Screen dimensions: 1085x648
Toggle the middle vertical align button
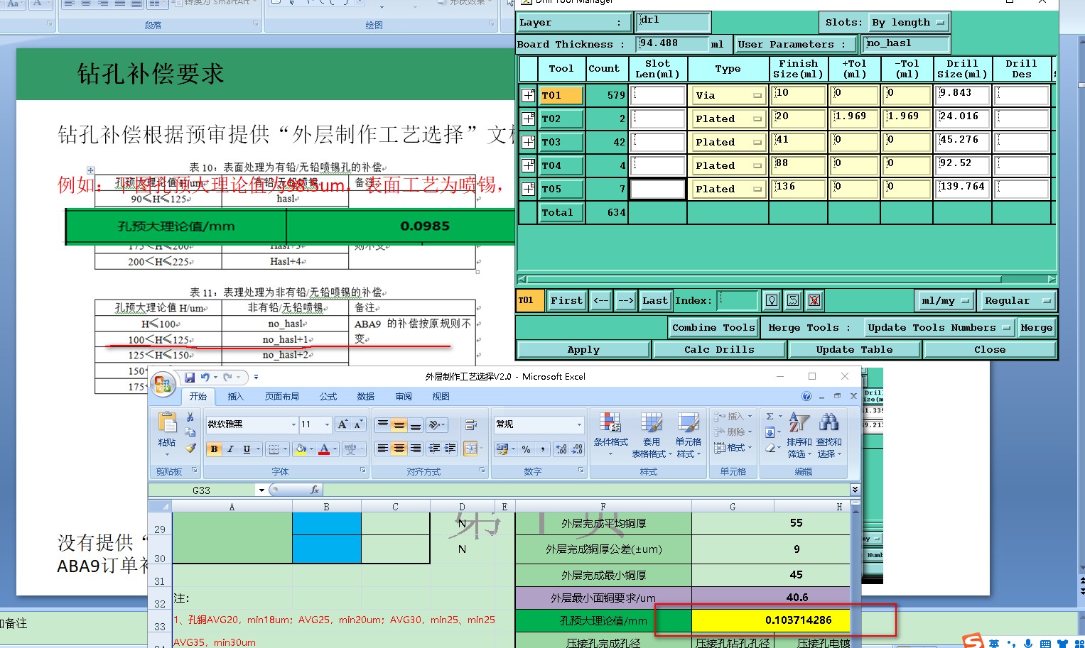(x=399, y=425)
